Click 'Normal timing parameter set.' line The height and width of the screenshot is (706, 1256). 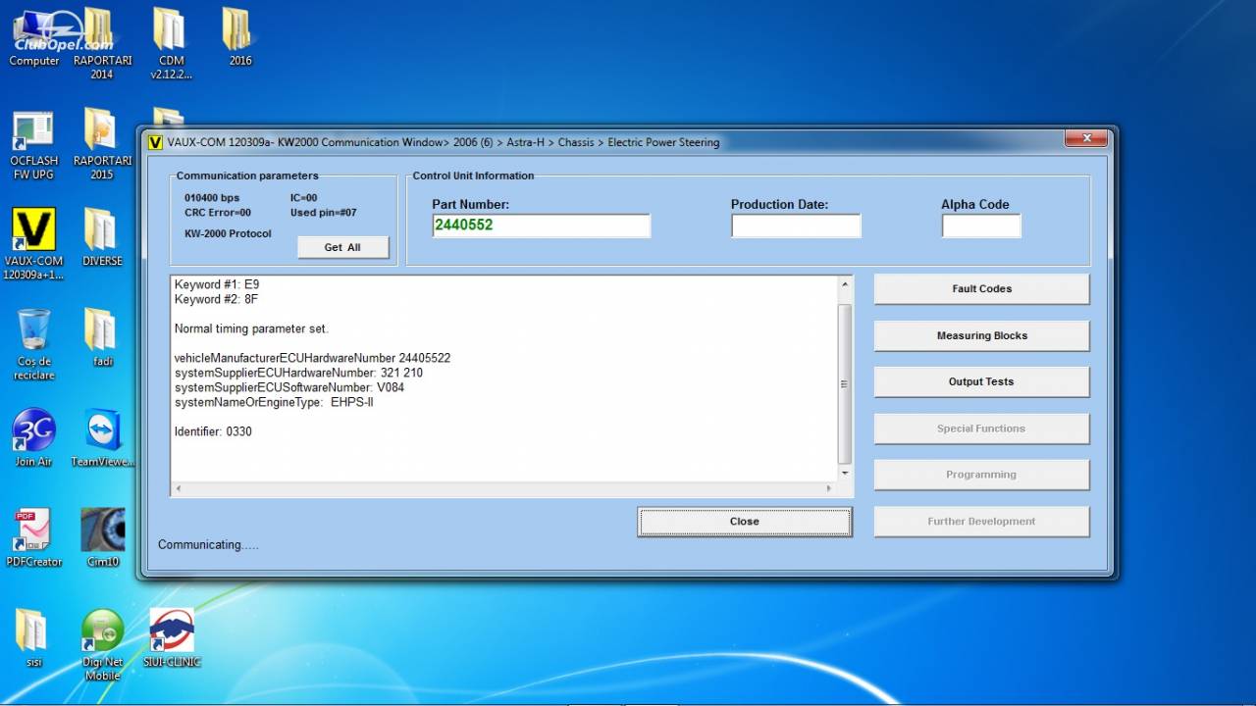point(251,328)
